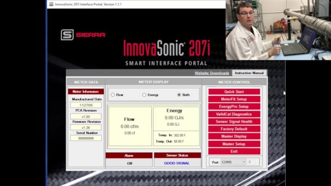Open Master Setup

(x=234, y=144)
